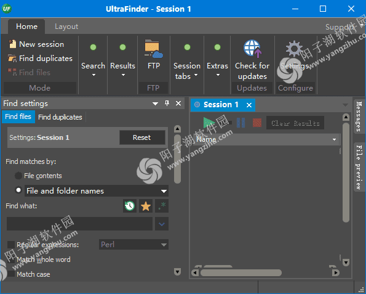Click the New session icon
366x294 pixels.
point(12,44)
